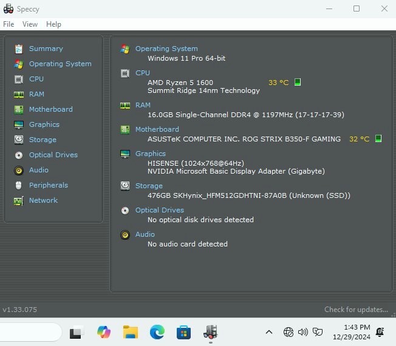Click the 32 °C motherboard temperature value
This screenshot has height=346, width=396.
pyautogui.click(x=359, y=139)
